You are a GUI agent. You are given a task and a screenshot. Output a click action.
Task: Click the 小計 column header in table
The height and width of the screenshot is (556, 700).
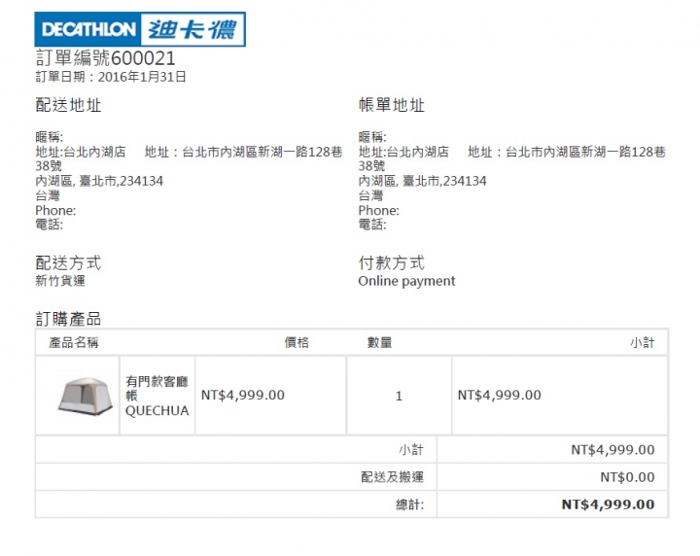click(x=643, y=343)
